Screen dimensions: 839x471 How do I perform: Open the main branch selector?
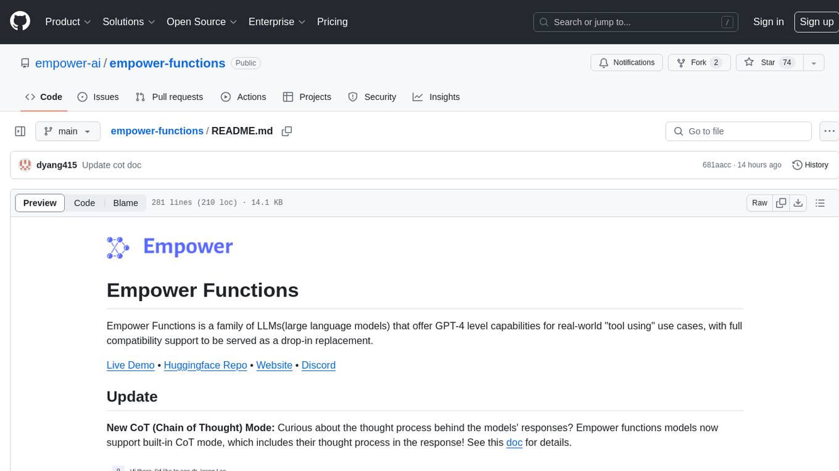point(68,131)
